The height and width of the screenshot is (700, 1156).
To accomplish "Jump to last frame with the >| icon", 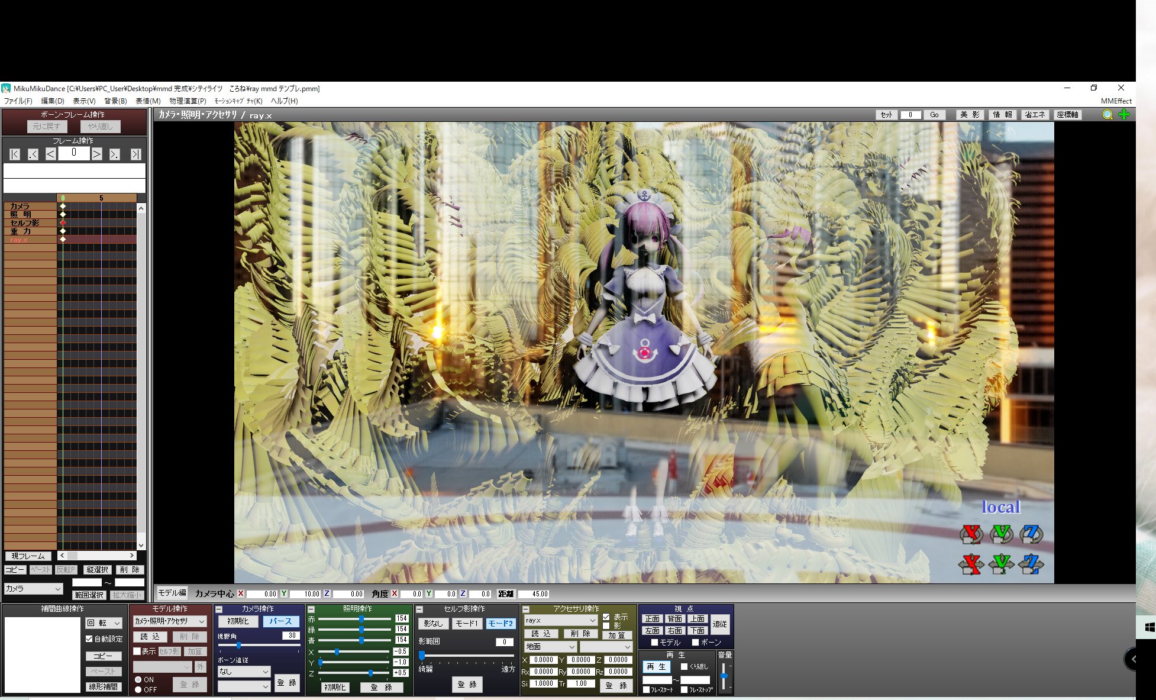I will click(135, 153).
